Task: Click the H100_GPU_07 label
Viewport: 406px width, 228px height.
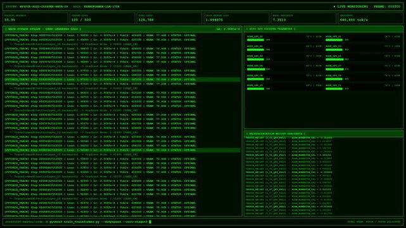Action: [x=334, y=66]
